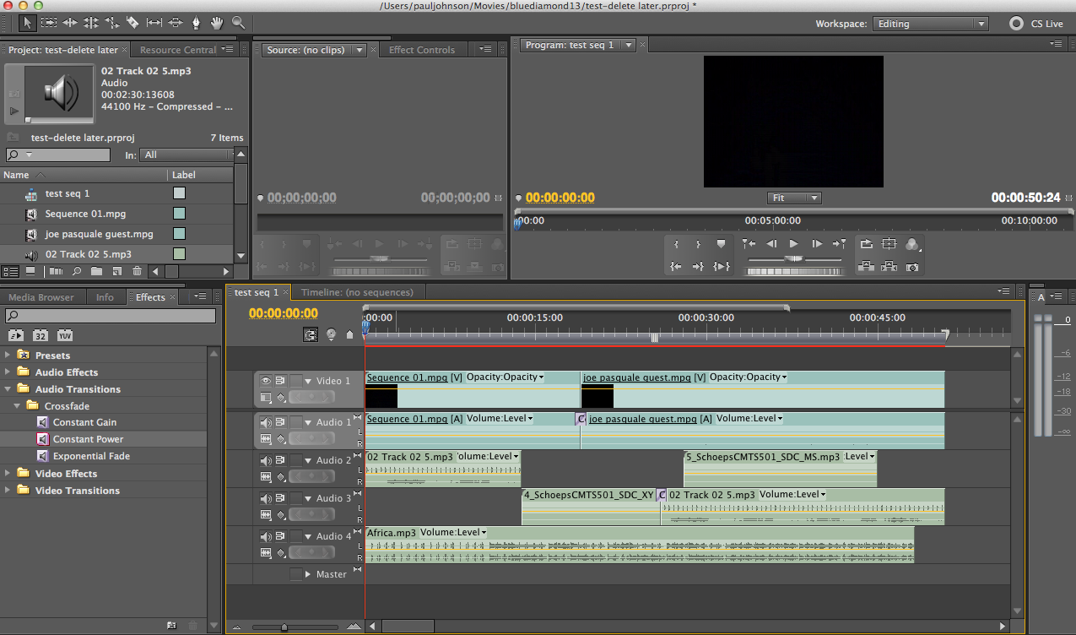
Task: Create a new bin in project panel
Action: coord(96,271)
